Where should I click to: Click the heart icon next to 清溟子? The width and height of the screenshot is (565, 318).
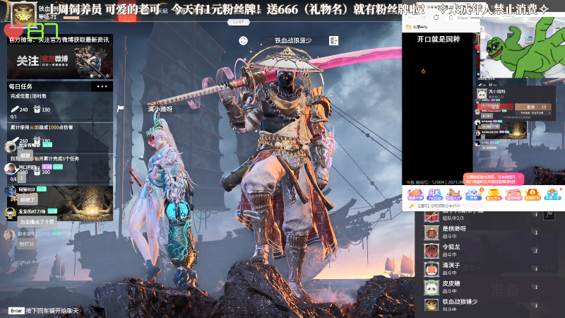pyautogui.click(x=535, y=269)
